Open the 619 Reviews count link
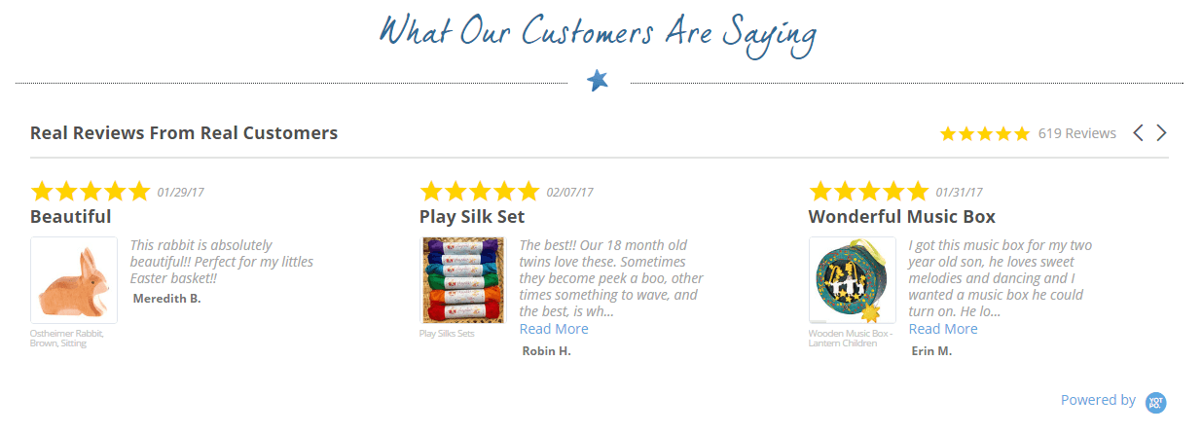 (1077, 133)
